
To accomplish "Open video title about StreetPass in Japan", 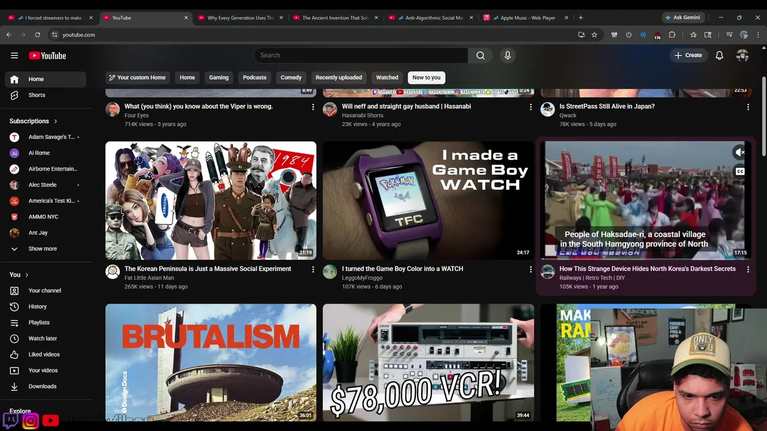I will [x=607, y=107].
